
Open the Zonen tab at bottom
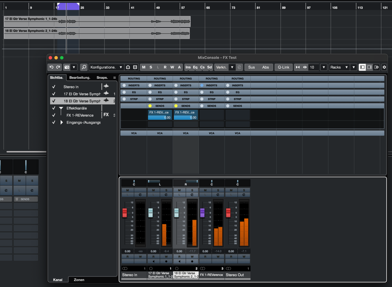point(79,280)
